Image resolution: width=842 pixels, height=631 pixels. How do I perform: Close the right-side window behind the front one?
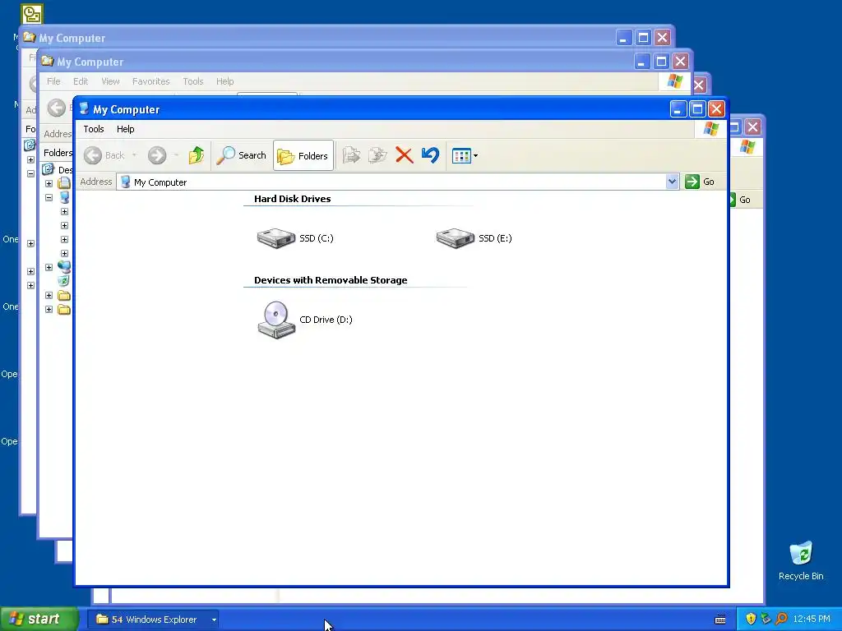coord(753,127)
